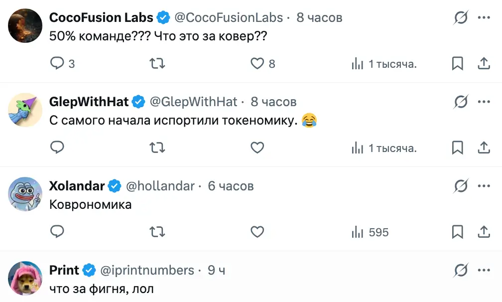Like the CocoFusion Labs tweet

257,64
